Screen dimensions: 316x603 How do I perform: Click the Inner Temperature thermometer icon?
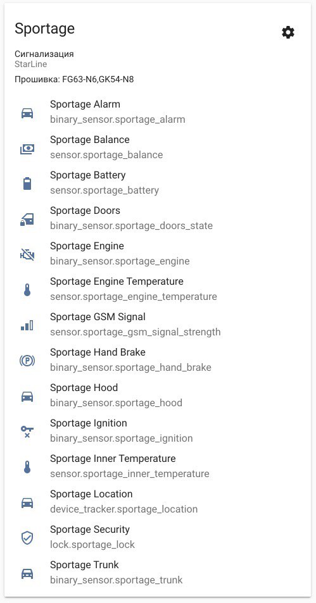tap(27, 467)
